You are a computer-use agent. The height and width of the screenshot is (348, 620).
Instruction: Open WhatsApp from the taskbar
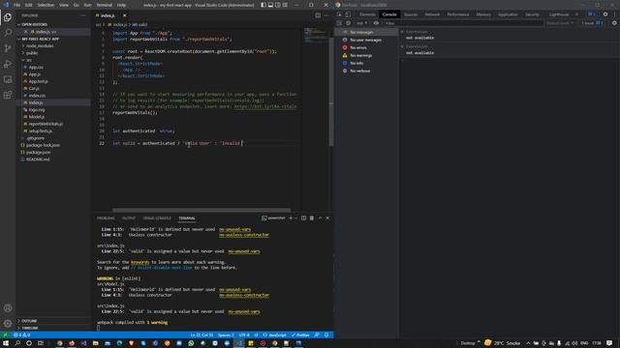191,343
